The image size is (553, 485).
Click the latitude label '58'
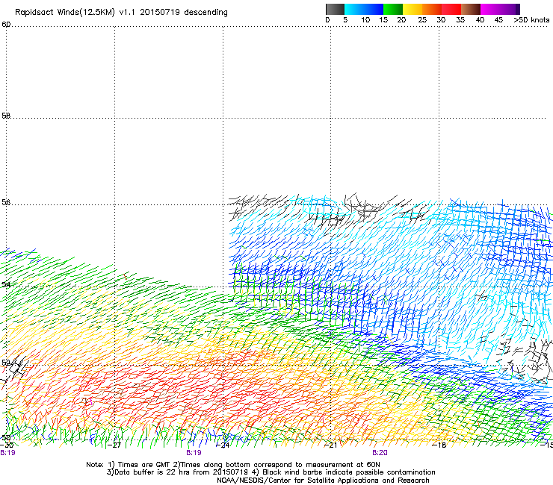[x=6, y=116]
